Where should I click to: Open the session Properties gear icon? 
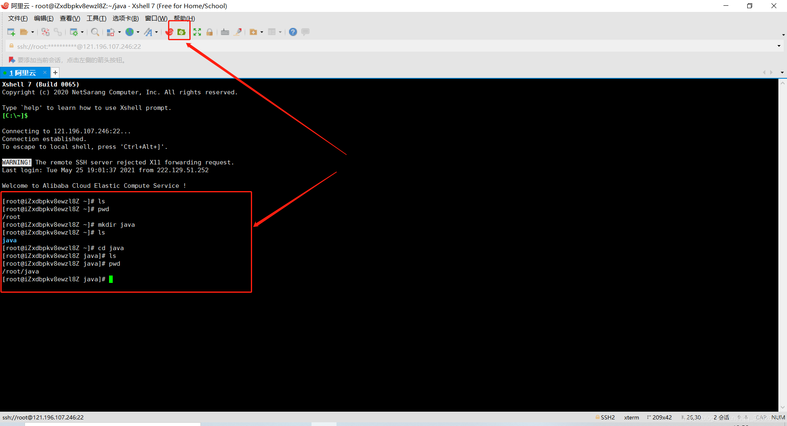[74, 32]
